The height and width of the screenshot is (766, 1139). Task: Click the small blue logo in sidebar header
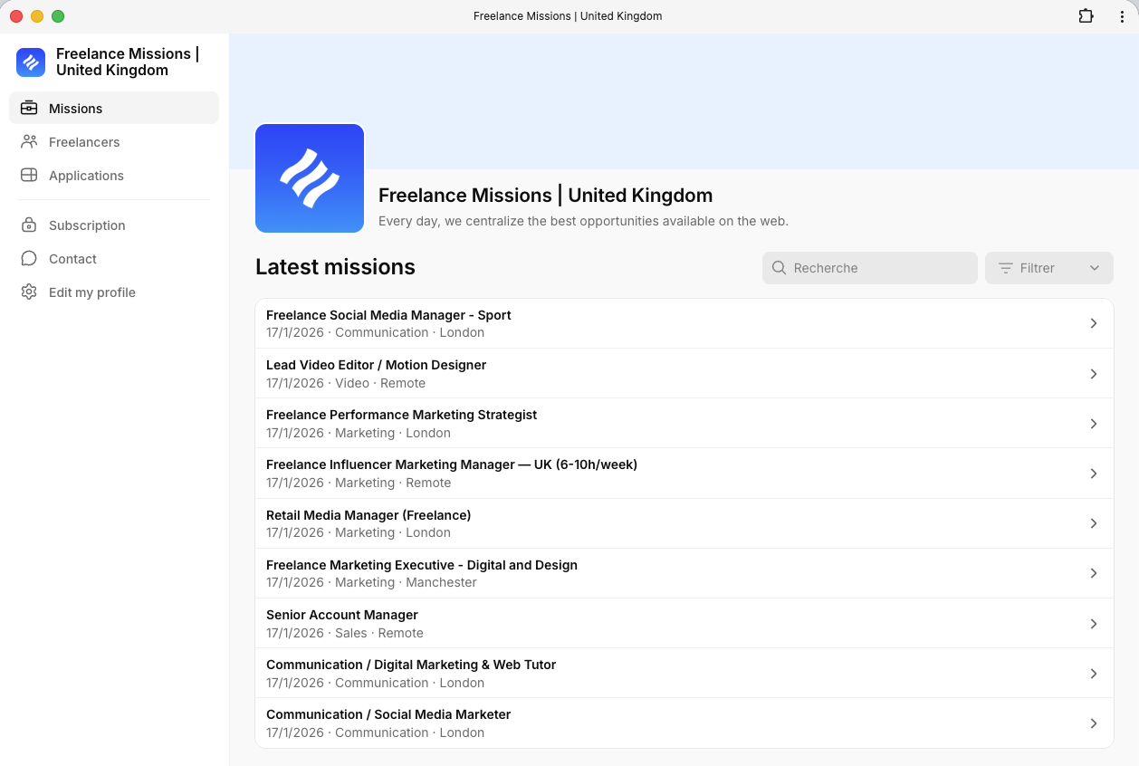point(31,62)
